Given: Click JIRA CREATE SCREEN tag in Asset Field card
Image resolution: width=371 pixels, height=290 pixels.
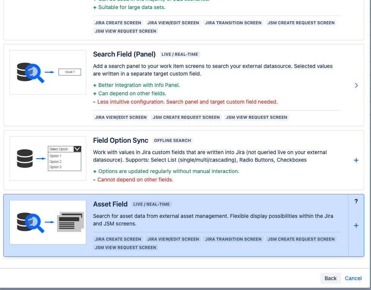Looking at the screenshot, I should 118,239.
